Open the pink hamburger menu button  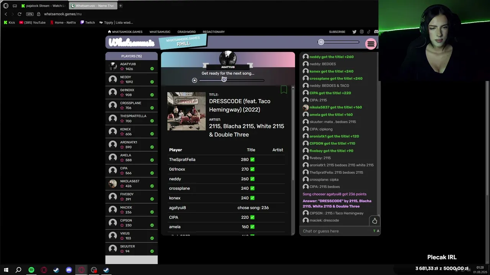tap(371, 44)
